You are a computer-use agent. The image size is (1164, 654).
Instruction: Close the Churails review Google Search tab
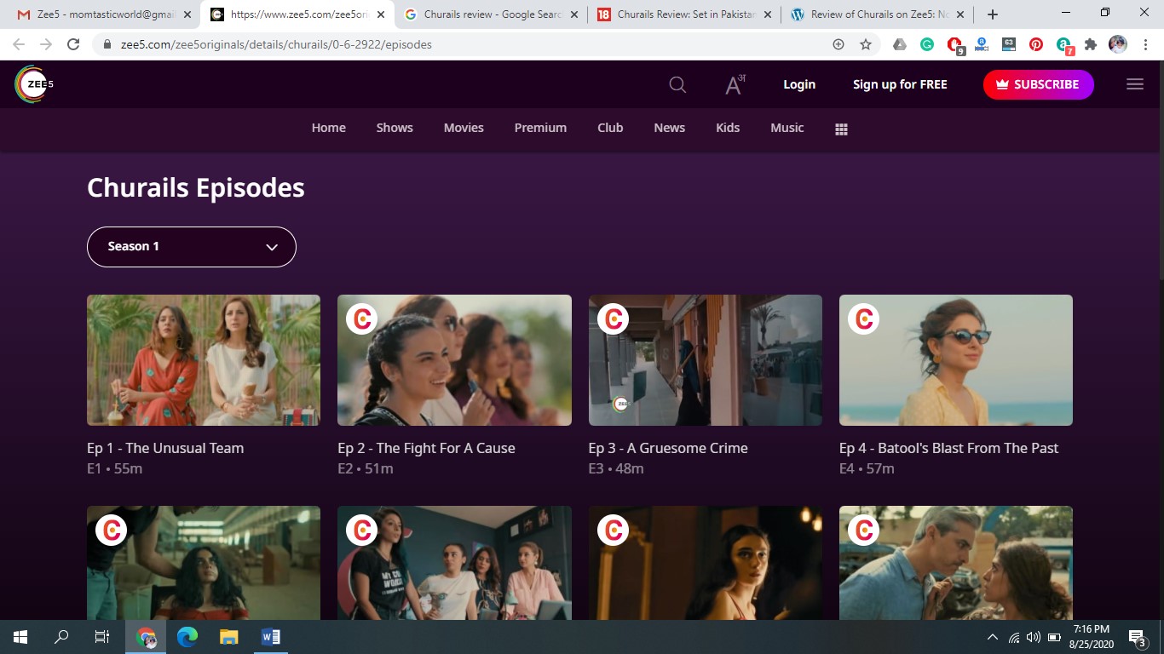573,14
